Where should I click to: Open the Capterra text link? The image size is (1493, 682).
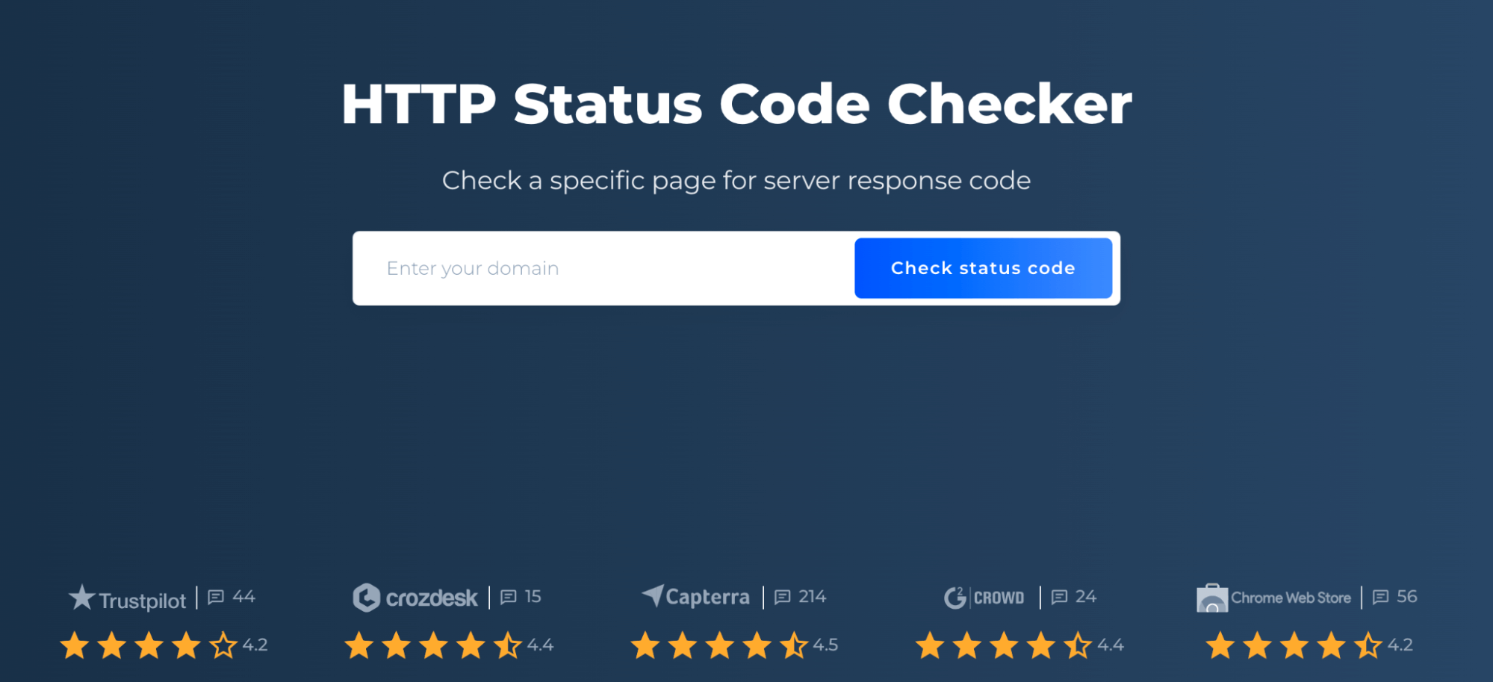pyautogui.click(x=707, y=598)
